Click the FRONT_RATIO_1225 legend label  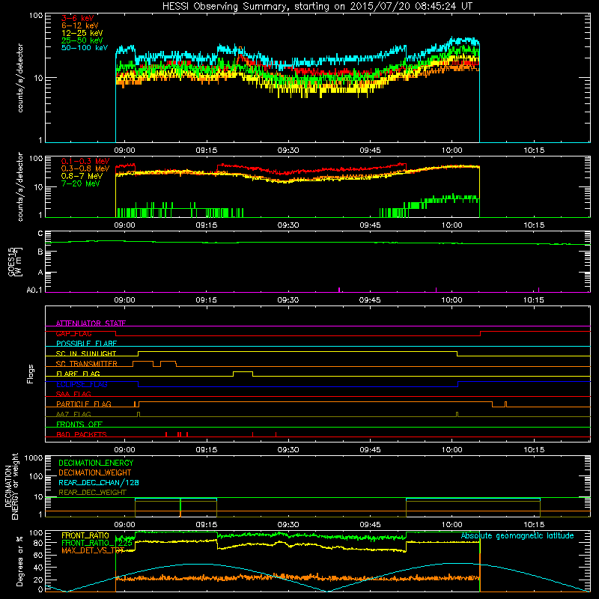tap(97, 543)
